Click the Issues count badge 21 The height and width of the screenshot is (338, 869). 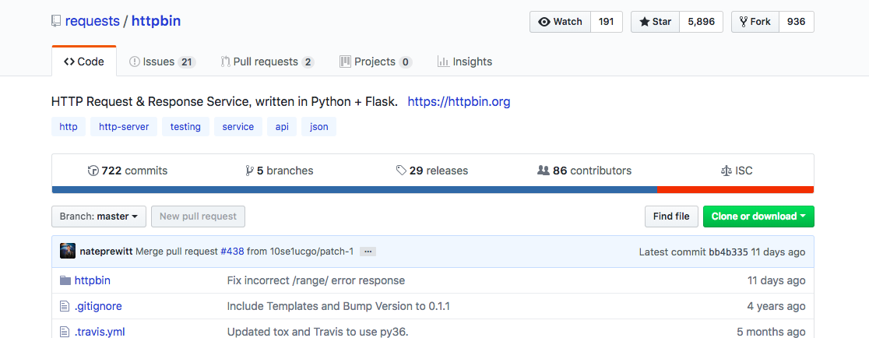(187, 62)
